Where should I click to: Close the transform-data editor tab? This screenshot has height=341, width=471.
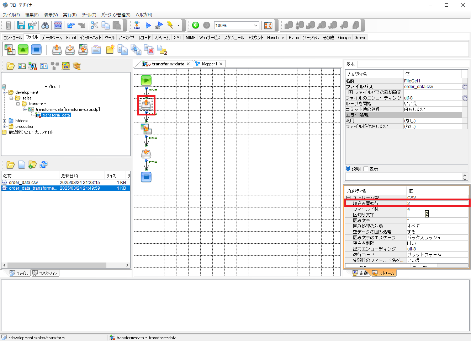click(188, 64)
